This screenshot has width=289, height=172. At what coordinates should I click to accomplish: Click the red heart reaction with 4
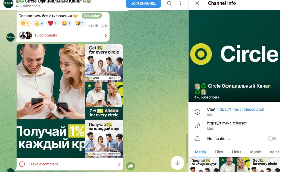(52, 23)
